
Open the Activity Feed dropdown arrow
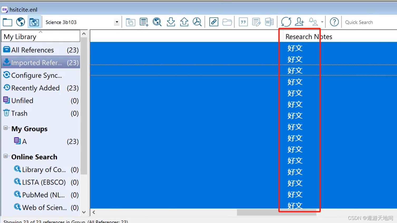[322, 22]
